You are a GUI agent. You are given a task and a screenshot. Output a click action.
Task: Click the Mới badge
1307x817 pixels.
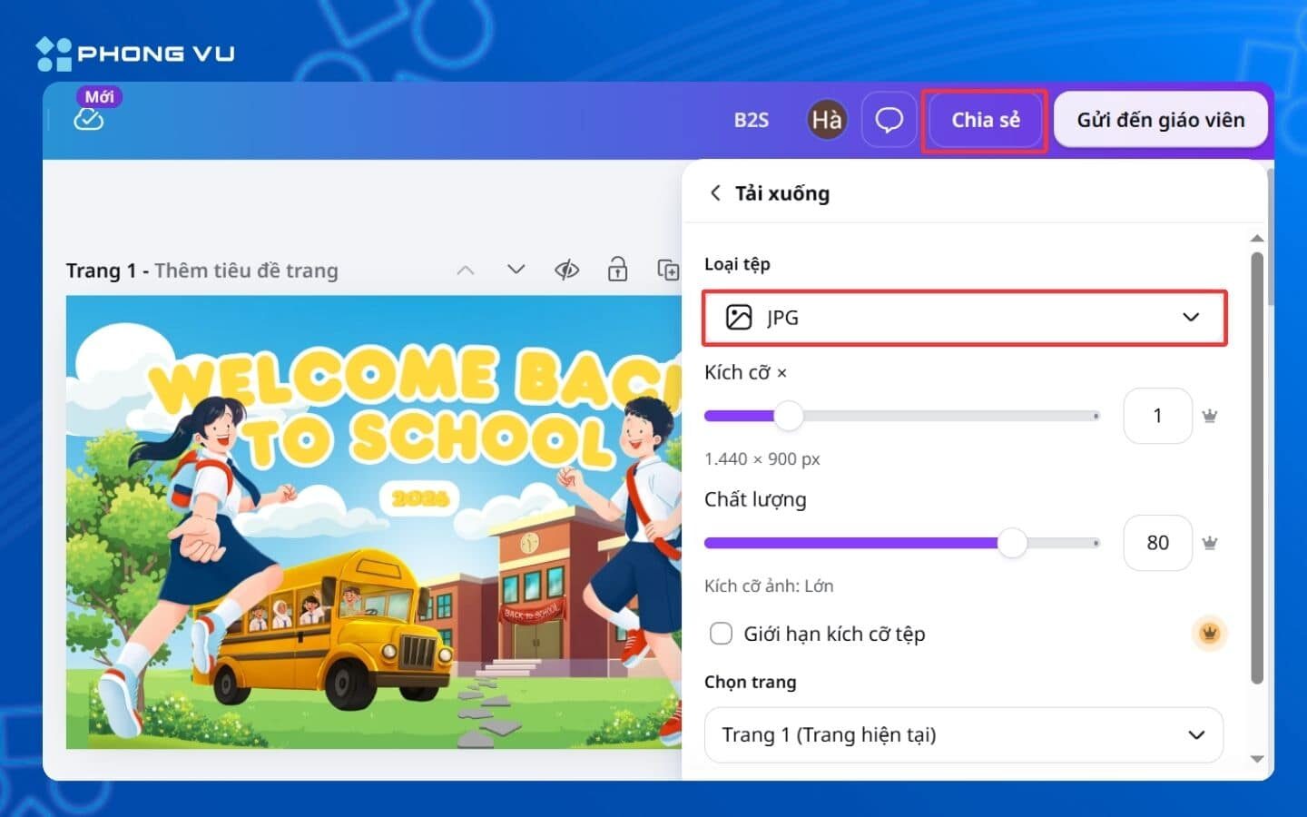(99, 96)
